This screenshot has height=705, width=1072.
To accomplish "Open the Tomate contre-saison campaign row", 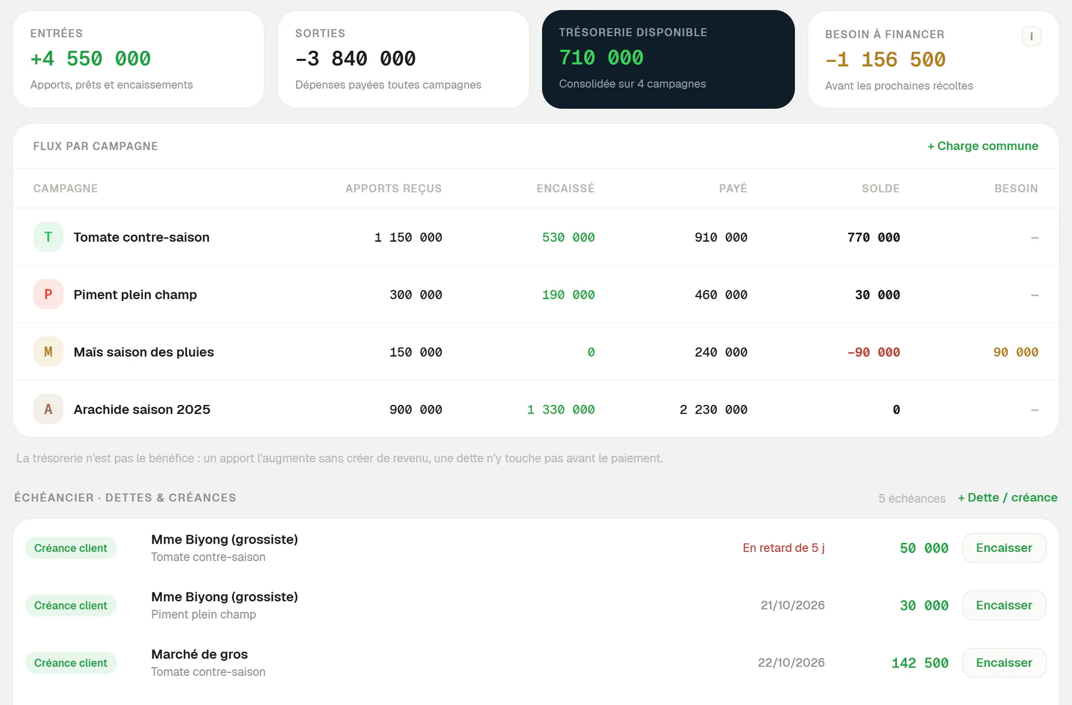I will pos(536,237).
